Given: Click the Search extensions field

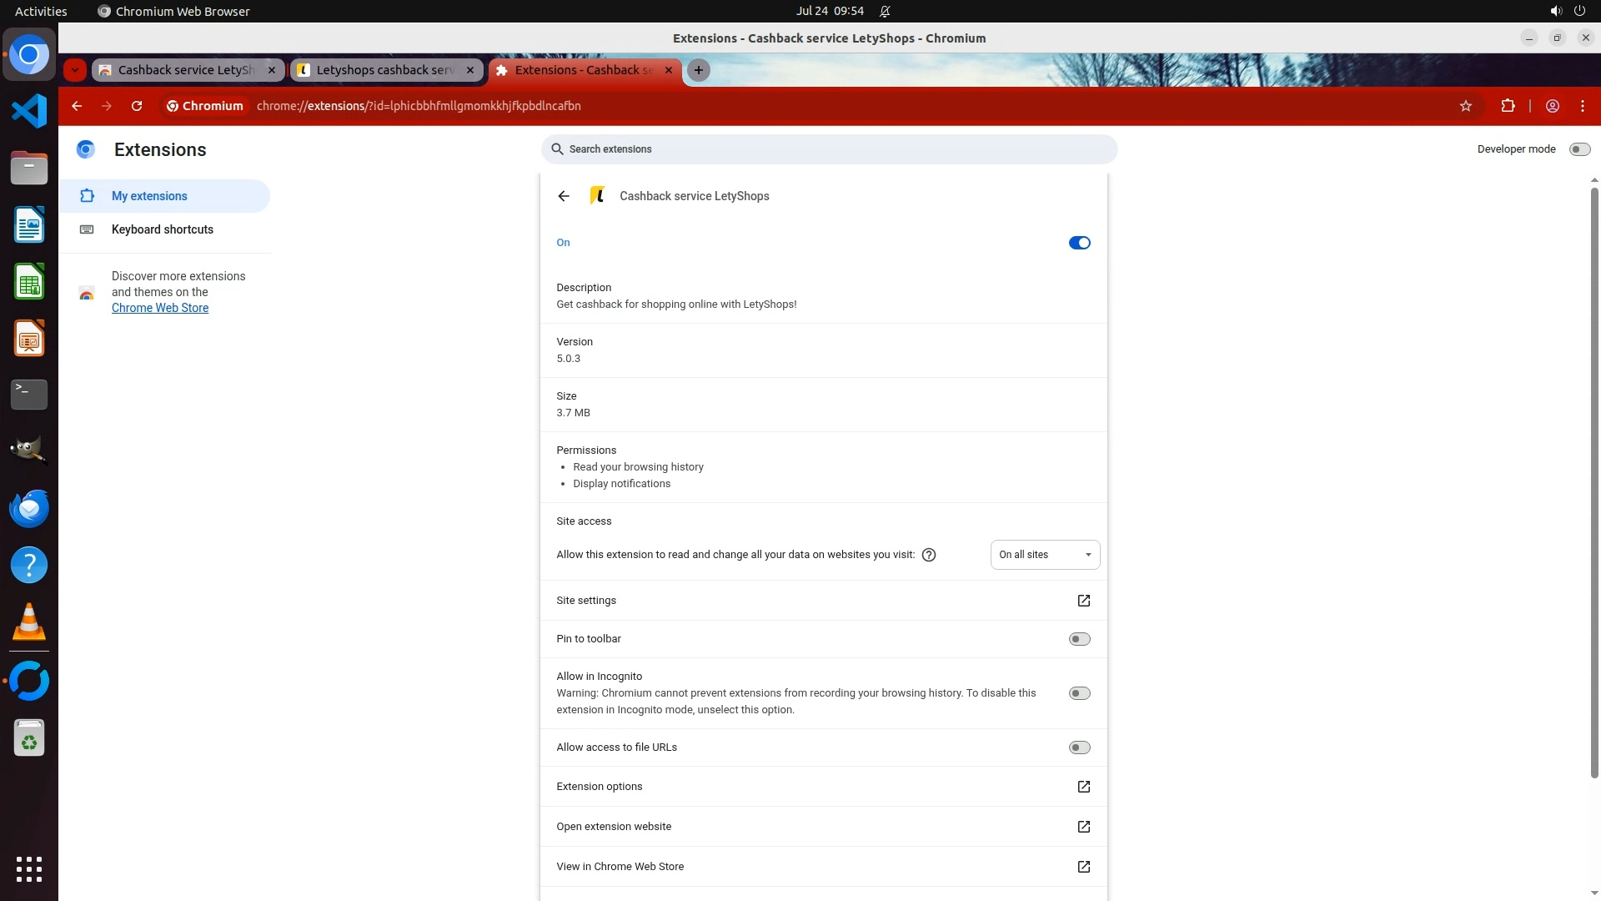Looking at the screenshot, I should click(x=829, y=149).
